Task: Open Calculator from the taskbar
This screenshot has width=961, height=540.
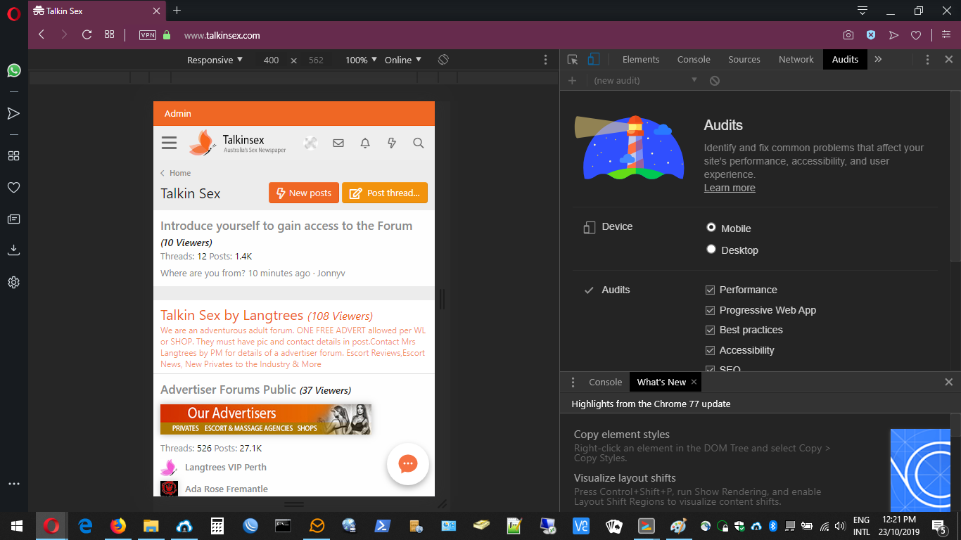Action: coord(217,525)
